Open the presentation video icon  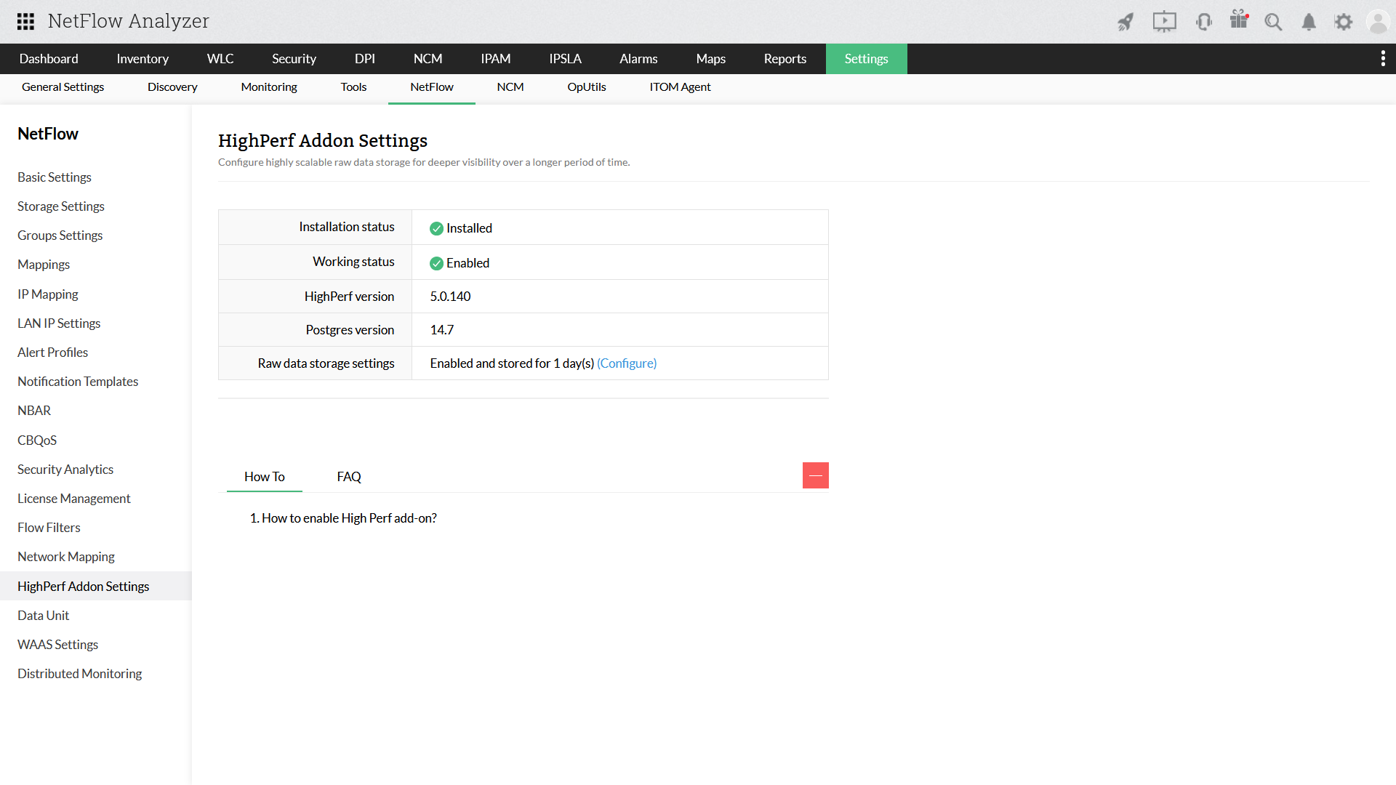[1164, 22]
